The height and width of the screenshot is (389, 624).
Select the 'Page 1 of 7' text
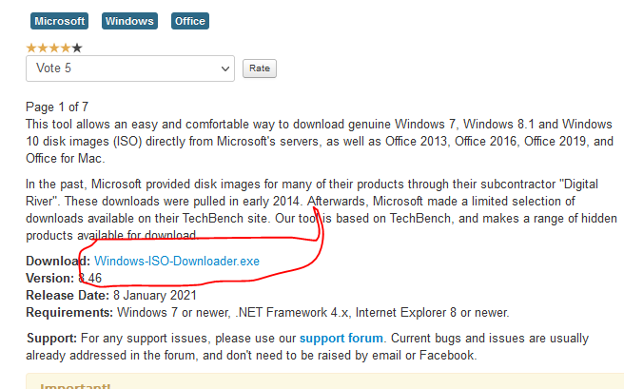click(x=57, y=107)
